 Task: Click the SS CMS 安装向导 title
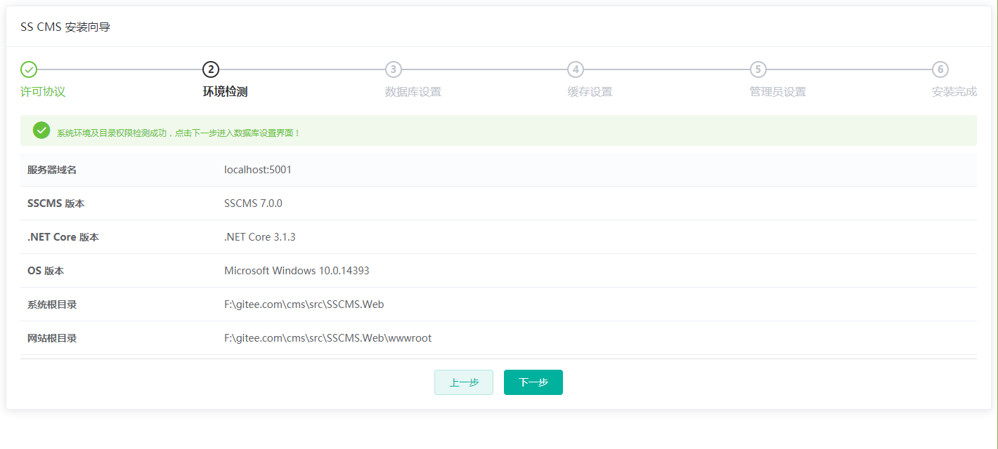coord(65,27)
